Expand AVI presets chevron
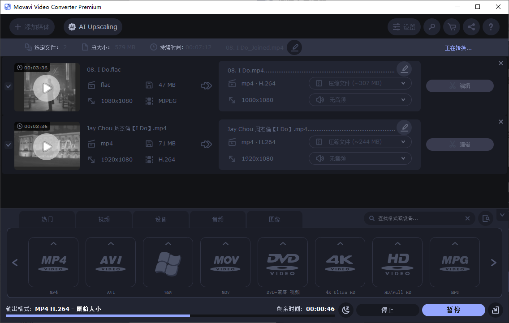 (x=111, y=244)
